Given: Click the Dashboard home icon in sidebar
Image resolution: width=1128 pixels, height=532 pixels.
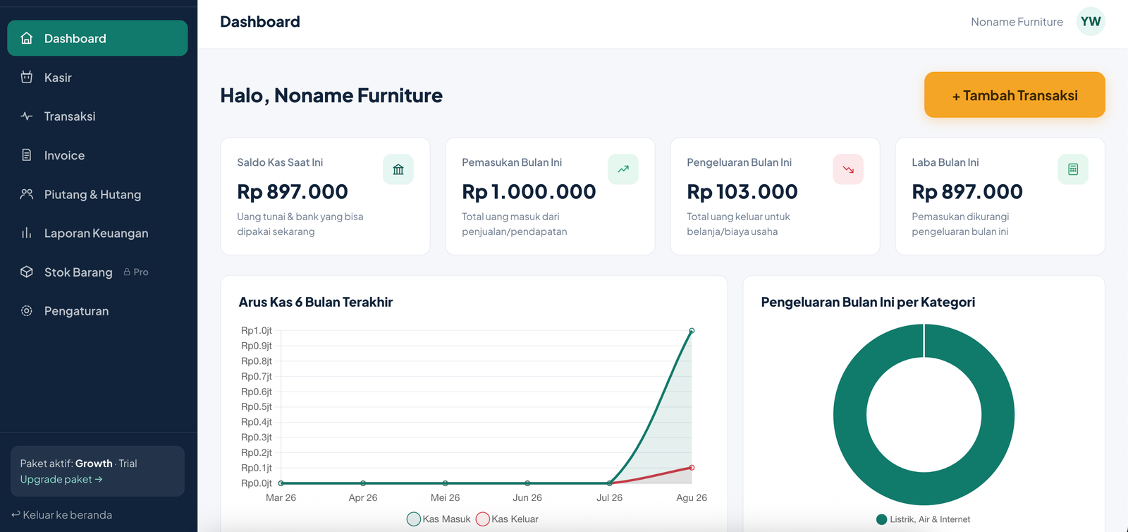Looking at the screenshot, I should (27, 38).
